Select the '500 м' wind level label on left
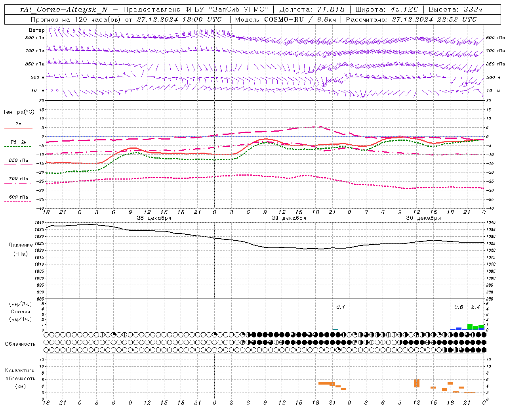 pyautogui.click(x=37, y=77)
